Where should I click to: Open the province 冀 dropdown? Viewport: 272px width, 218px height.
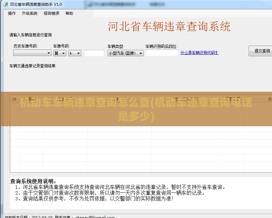coord(60,53)
